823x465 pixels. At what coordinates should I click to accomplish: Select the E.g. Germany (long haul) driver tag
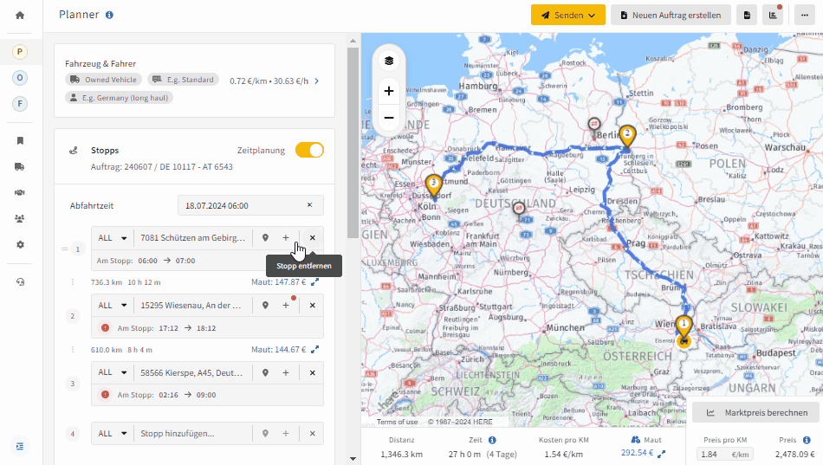[120, 98]
